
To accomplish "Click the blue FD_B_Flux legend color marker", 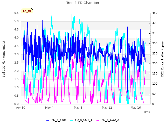I will pos(48,120).
